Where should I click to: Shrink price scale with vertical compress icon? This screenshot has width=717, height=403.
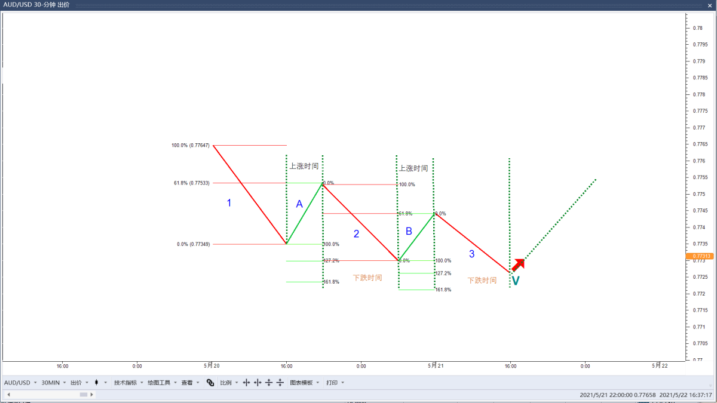280,382
